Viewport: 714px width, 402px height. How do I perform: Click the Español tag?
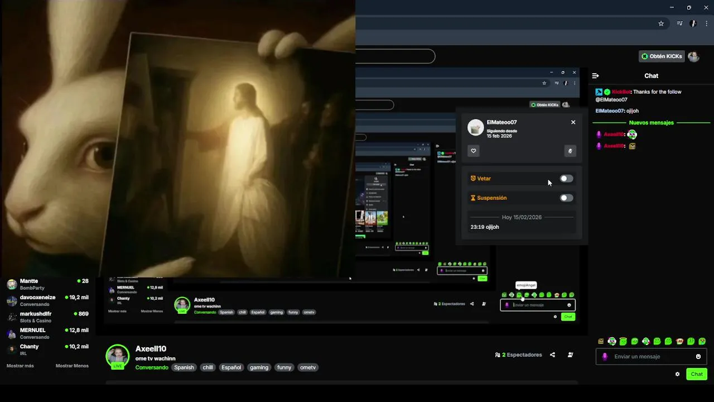[231, 367]
